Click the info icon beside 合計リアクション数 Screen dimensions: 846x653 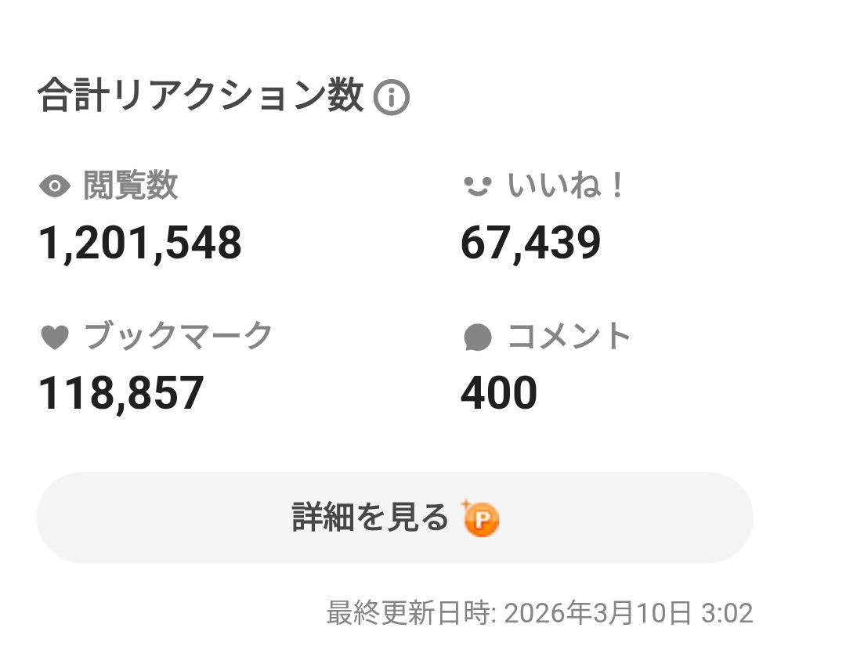[391, 99]
